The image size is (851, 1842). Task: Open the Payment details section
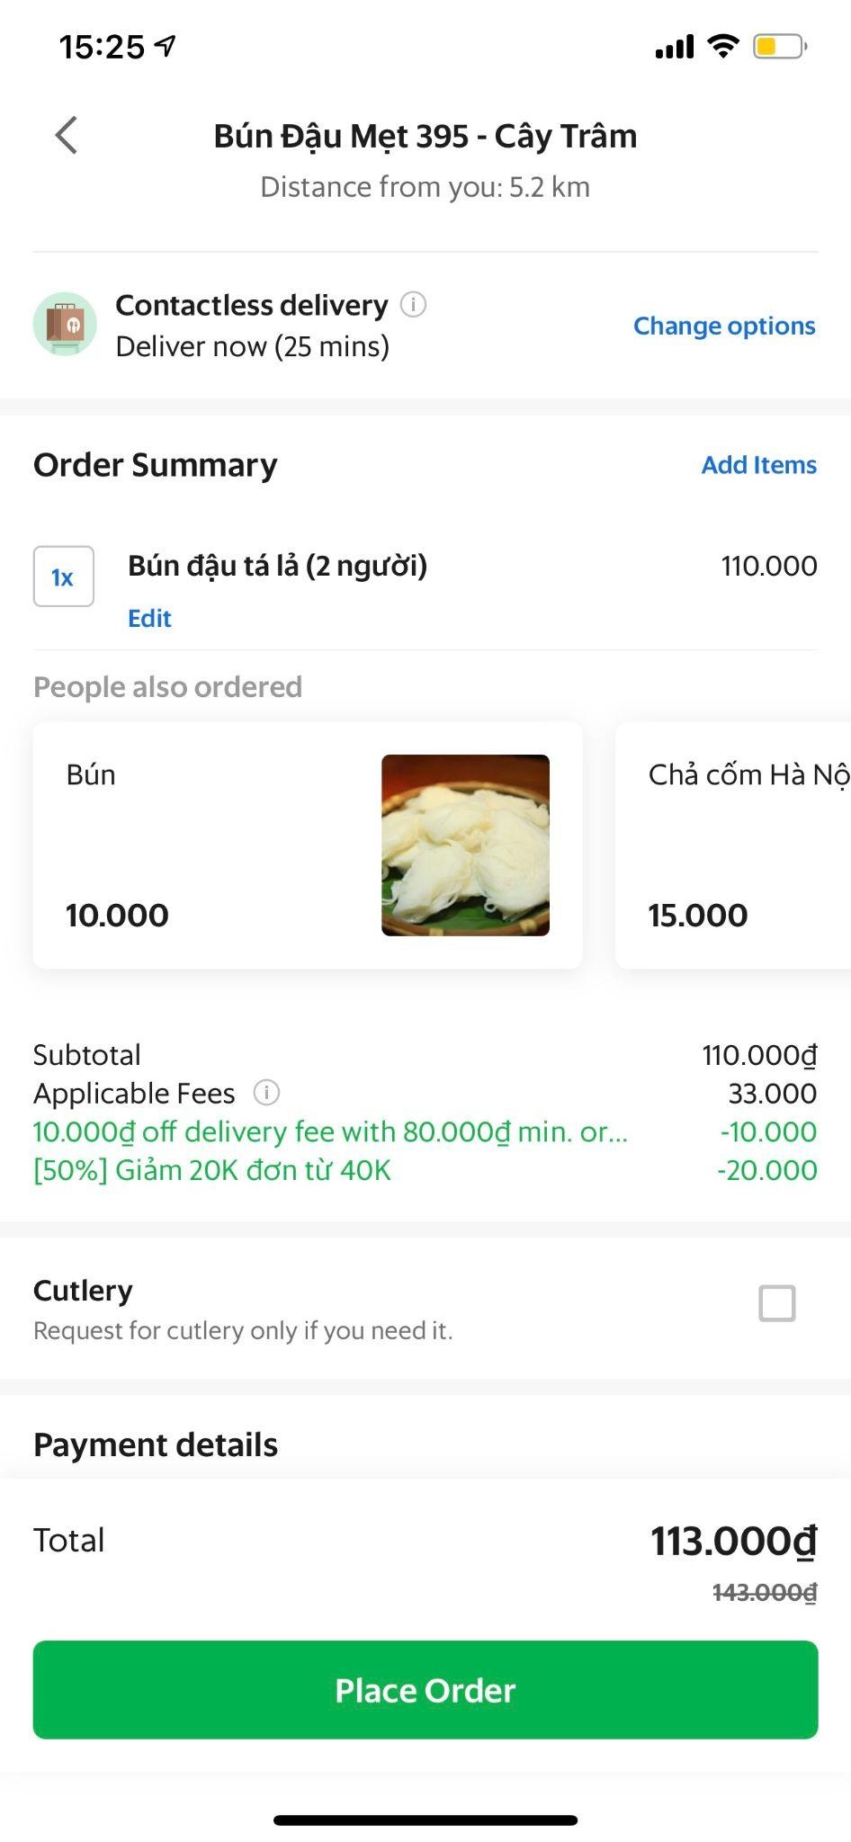(x=156, y=1444)
